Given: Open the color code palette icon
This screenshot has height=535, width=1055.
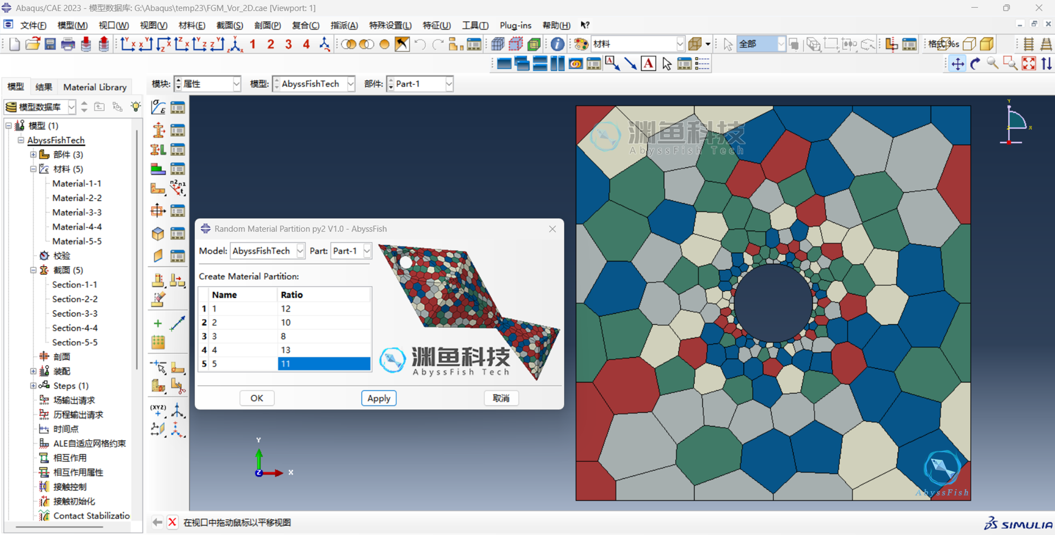Looking at the screenshot, I should (x=581, y=44).
